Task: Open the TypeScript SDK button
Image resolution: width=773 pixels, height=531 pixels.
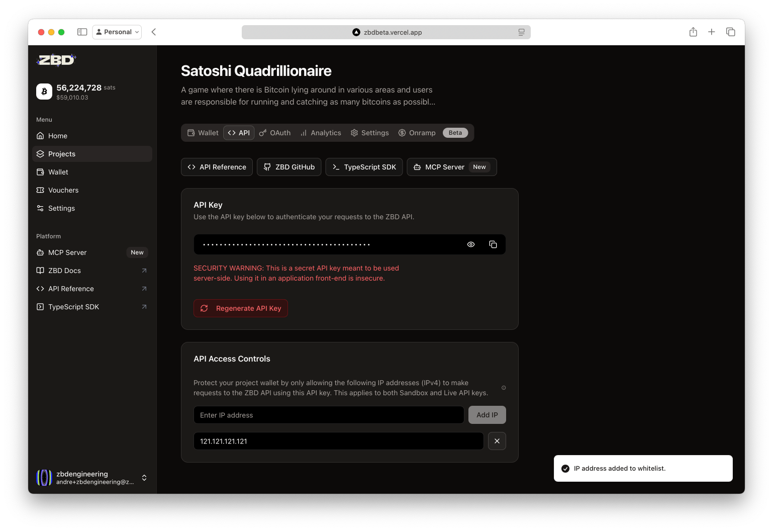Action: (x=364, y=167)
